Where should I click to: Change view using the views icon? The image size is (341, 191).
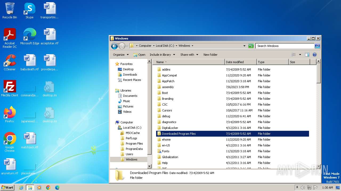point(294,55)
